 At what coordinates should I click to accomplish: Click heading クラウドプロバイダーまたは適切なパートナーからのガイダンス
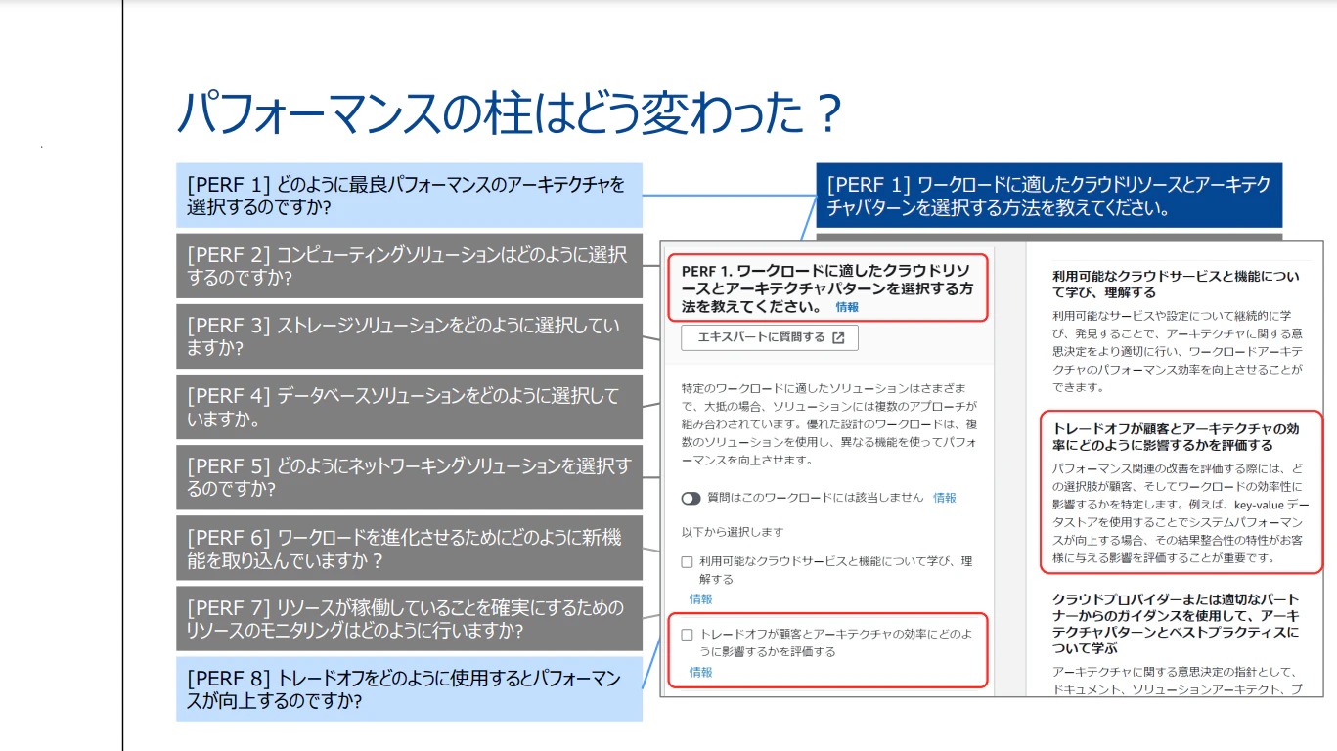pyautogui.click(x=1177, y=624)
